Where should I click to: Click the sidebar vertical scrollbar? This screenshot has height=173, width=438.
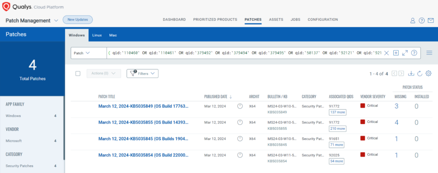coord(64,128)
